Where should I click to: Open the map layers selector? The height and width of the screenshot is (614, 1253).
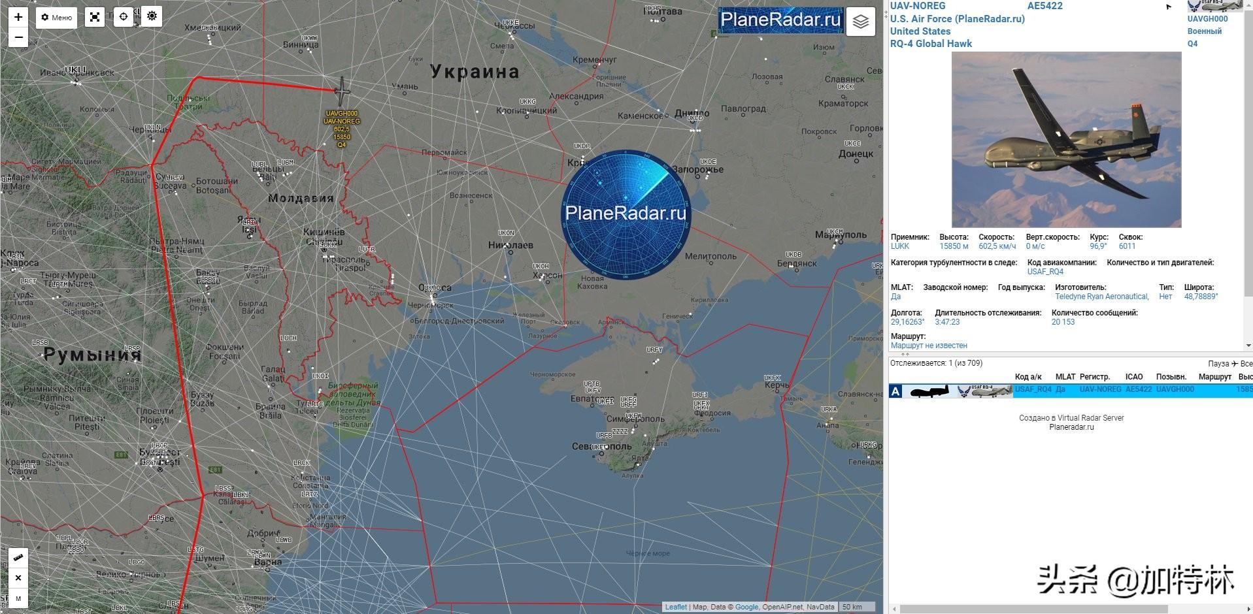[860, 22]
